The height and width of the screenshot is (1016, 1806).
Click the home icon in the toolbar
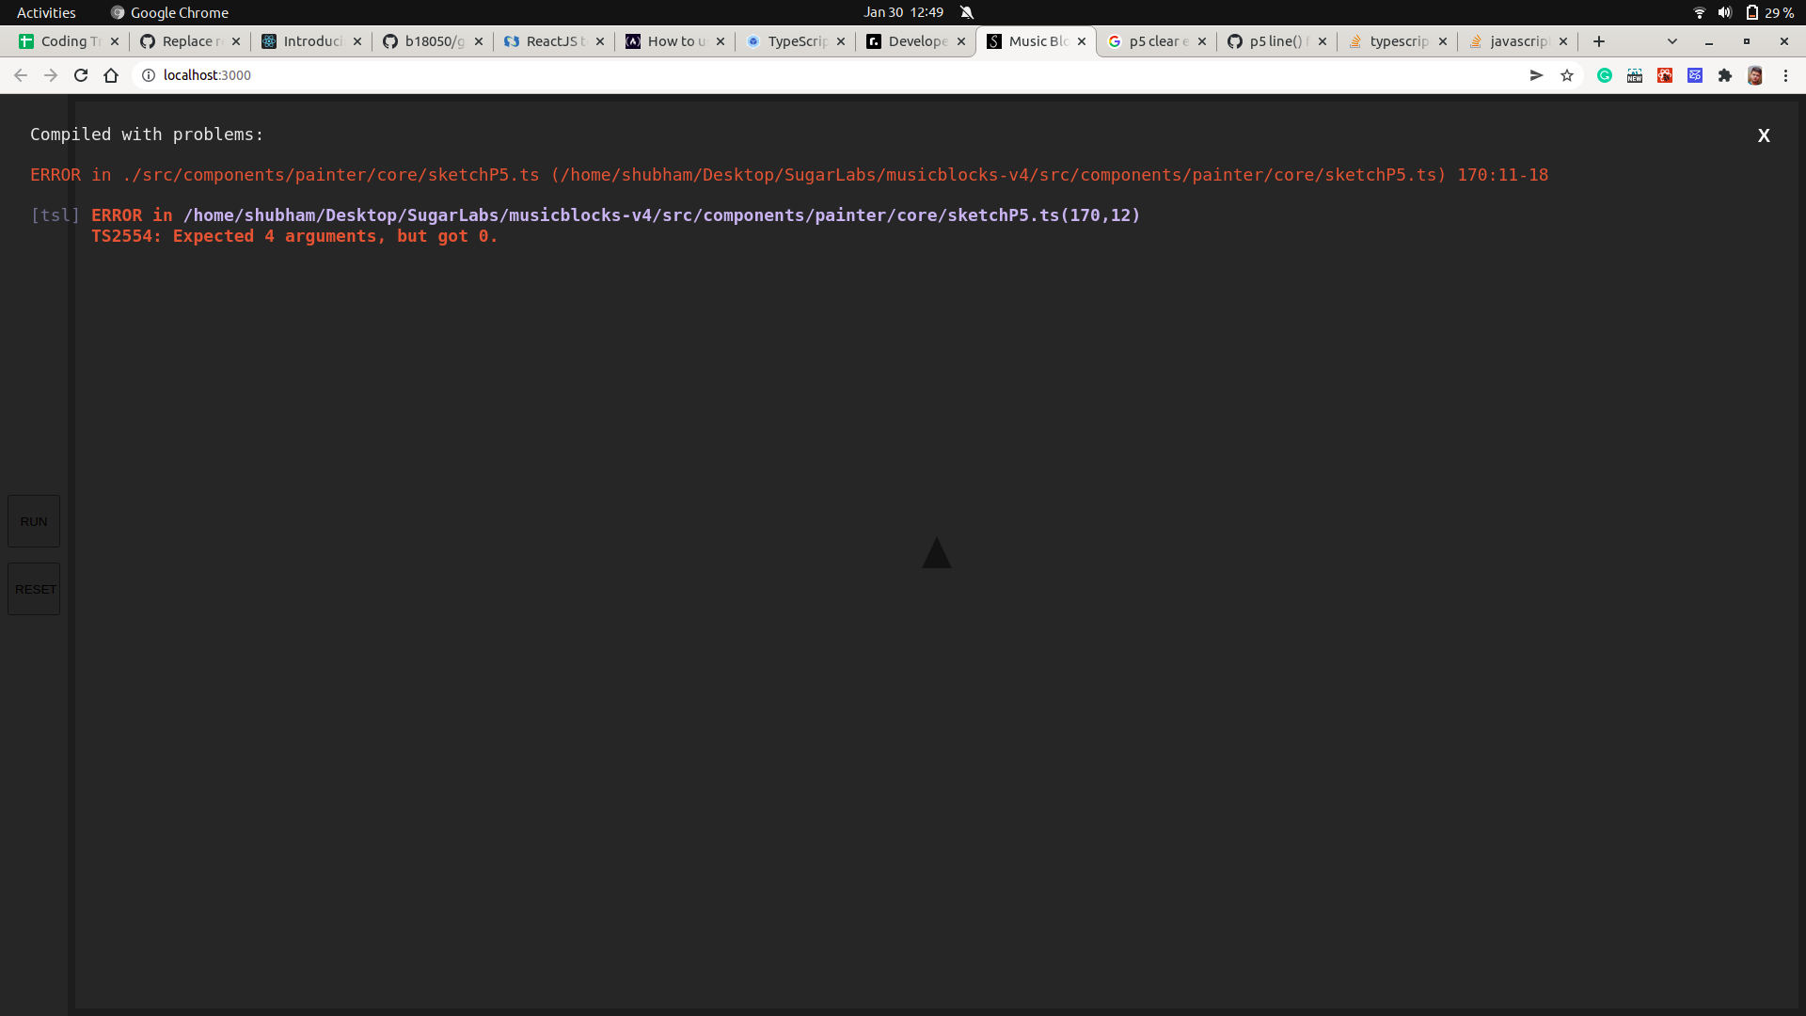[111, 75]
